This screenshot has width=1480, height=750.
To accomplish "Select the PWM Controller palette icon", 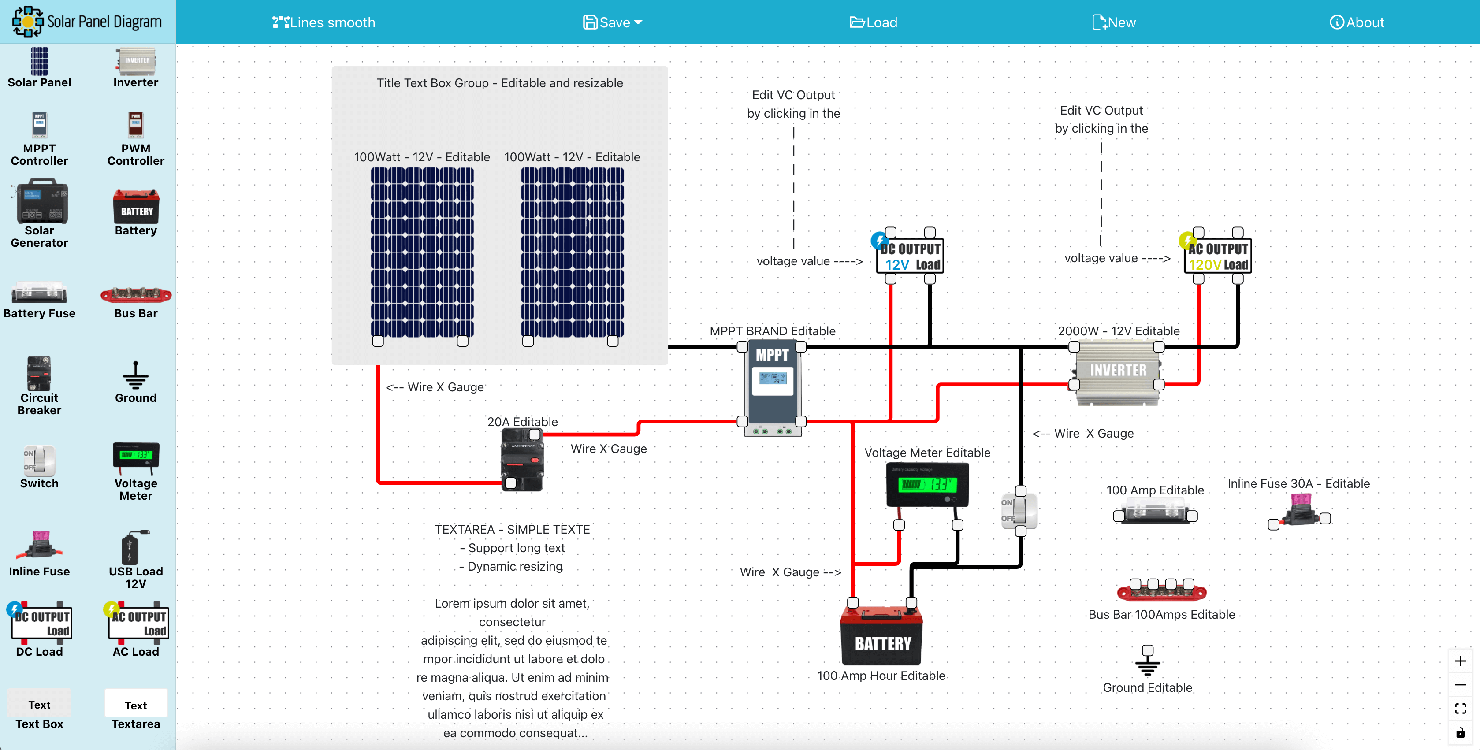I will 136,125.
